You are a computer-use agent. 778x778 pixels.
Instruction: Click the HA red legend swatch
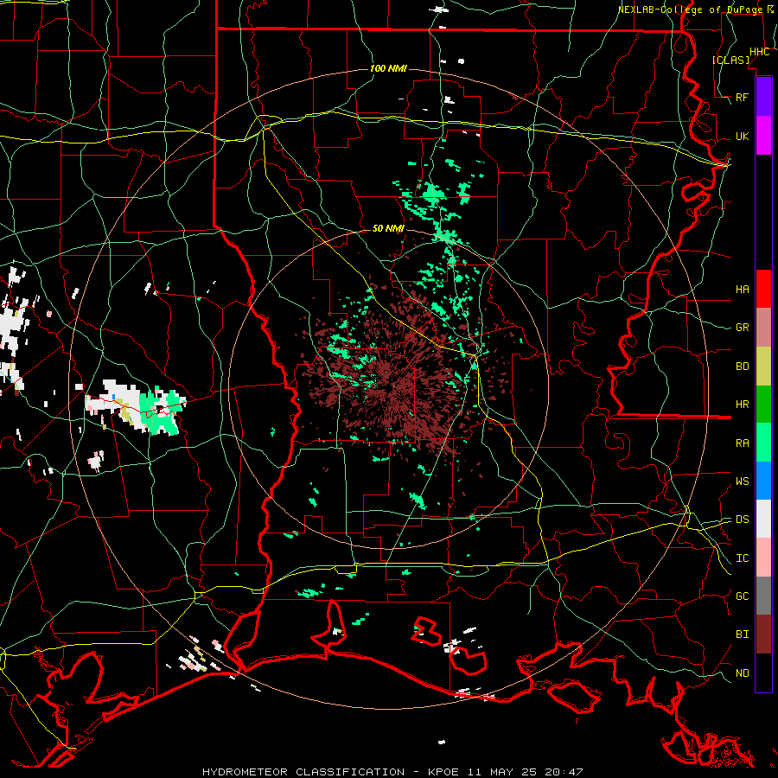(763, 289)
